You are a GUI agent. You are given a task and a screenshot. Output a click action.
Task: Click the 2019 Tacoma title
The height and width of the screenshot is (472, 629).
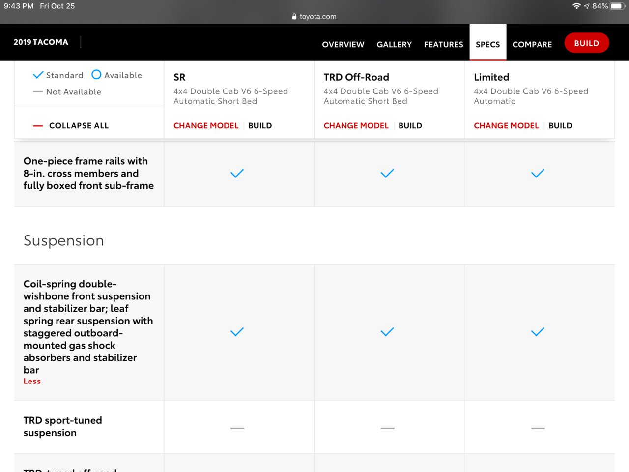click(x=41, y=42)
